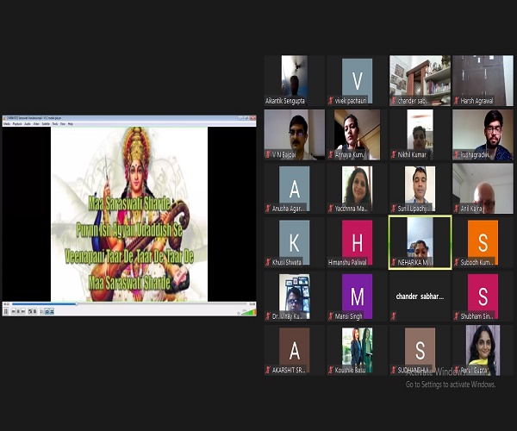Screen dimensions: 517x431
Task: Skip to next track in VLC
Action: pyautogui.click(x=23, y=311)
